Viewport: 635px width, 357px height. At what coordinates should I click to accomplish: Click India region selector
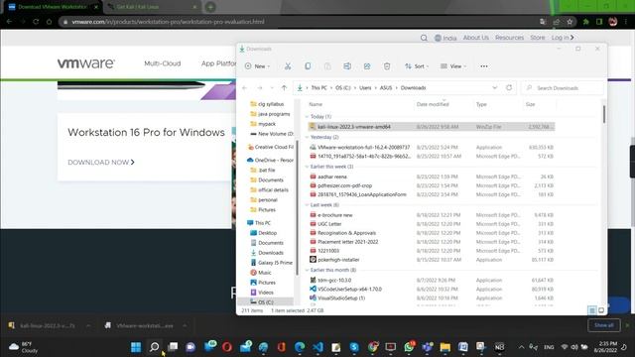point(445,38)
